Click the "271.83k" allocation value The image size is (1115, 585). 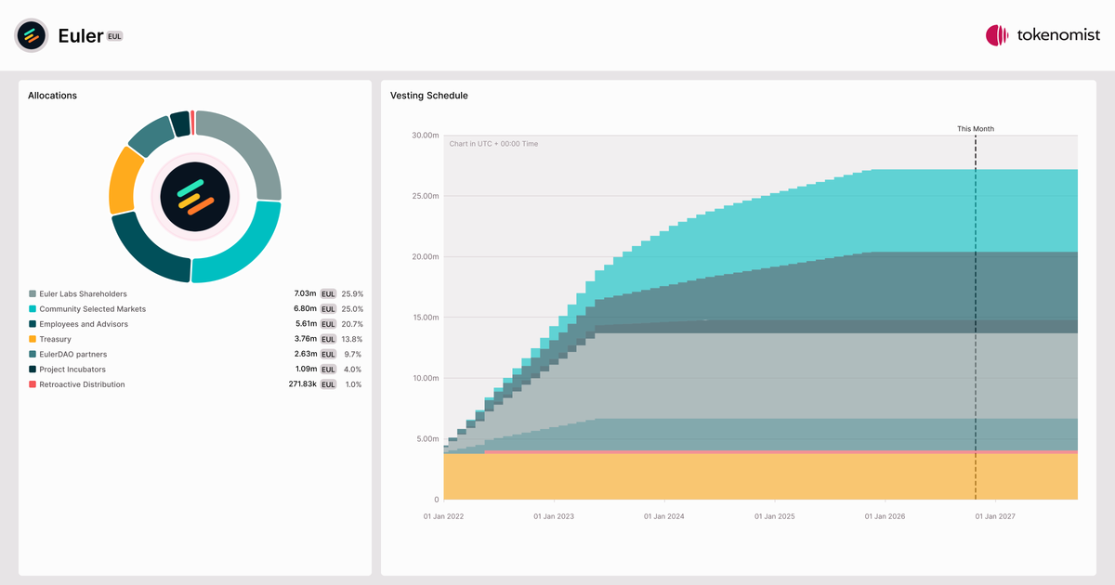[x=303, y=384]
